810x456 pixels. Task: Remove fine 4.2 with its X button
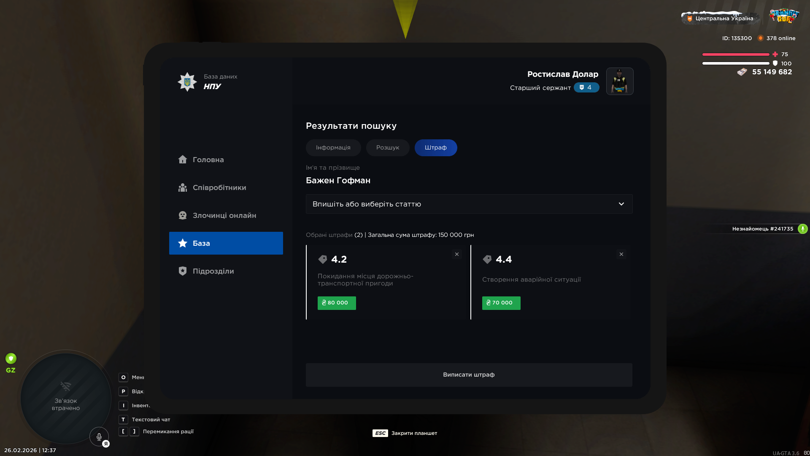click(457, 254)
